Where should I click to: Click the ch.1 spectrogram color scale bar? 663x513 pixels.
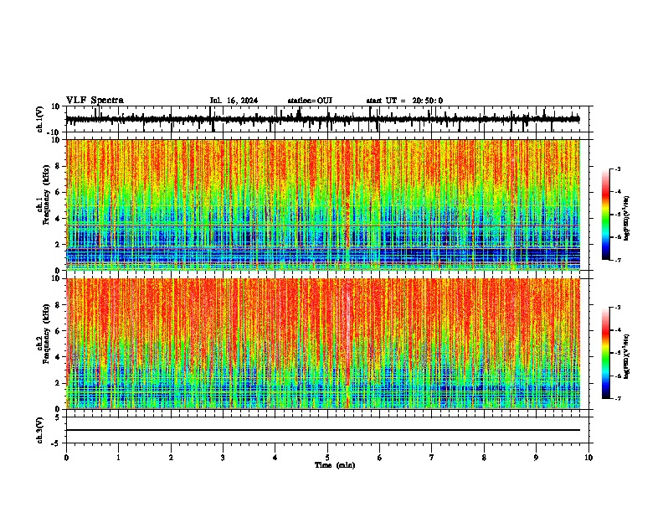[606, 215]
